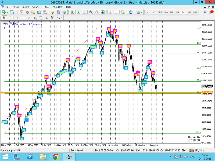Activate the standard cursor arrow
The height and width of the screenshot is (161, 215).
pyautogui.click(x=4, y=18)
